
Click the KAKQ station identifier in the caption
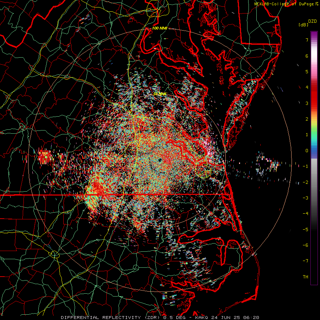pos(202,318)
